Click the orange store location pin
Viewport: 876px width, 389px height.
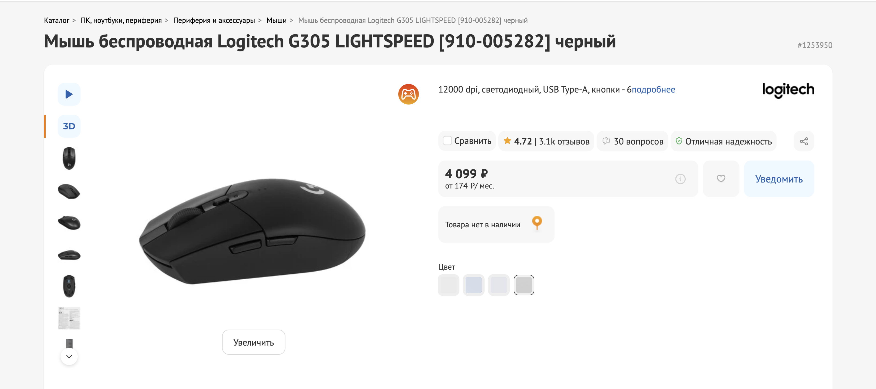(x=537, y=223)
